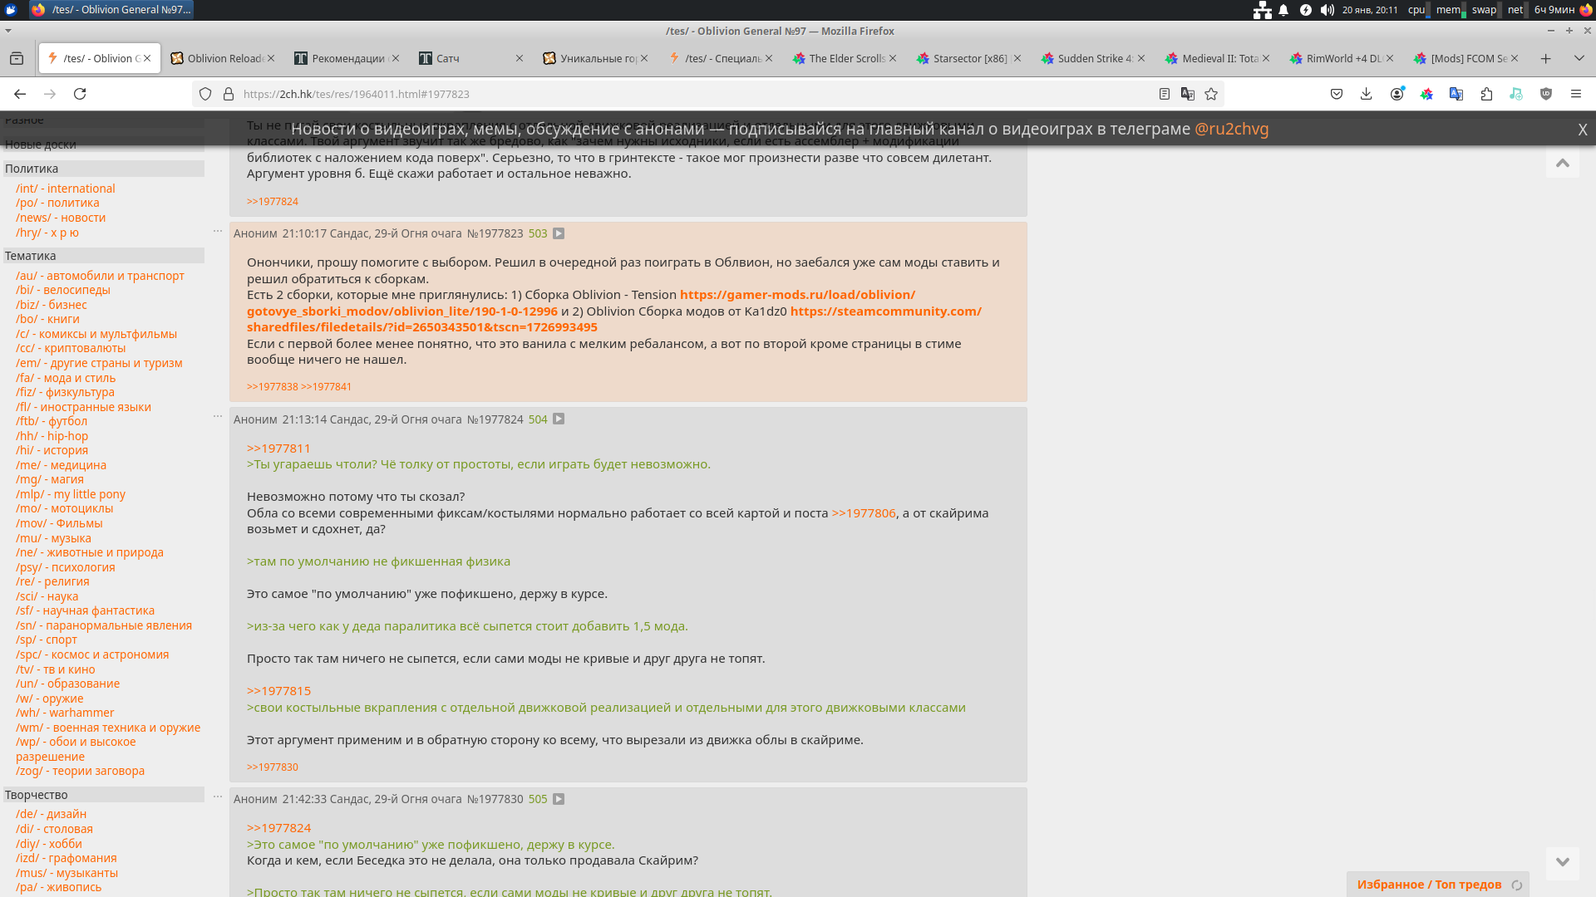
Task: Click Избранное / Топ тредов button
Action: click(1429, 885)
